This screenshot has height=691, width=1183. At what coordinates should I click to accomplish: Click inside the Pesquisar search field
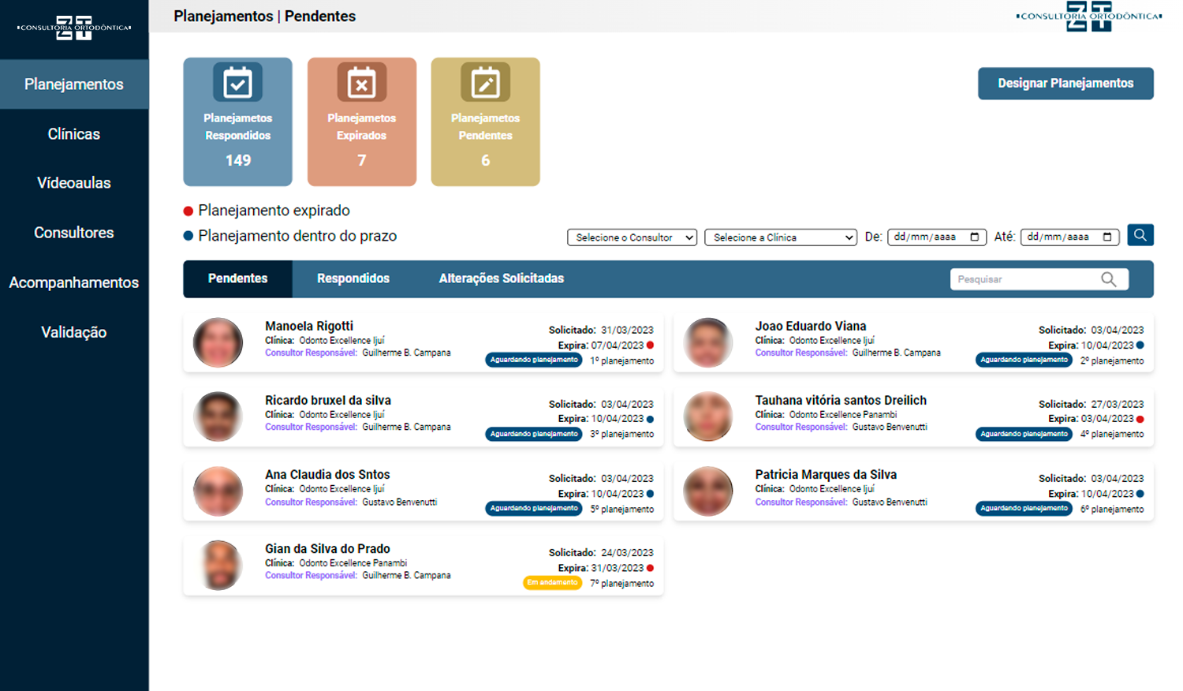coord(1024,279)
